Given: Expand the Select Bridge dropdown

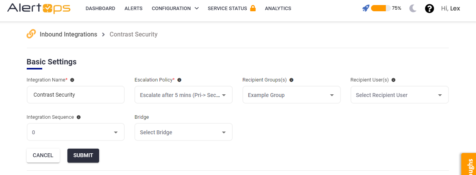Looking at the screenshot, I should point(183,132).
